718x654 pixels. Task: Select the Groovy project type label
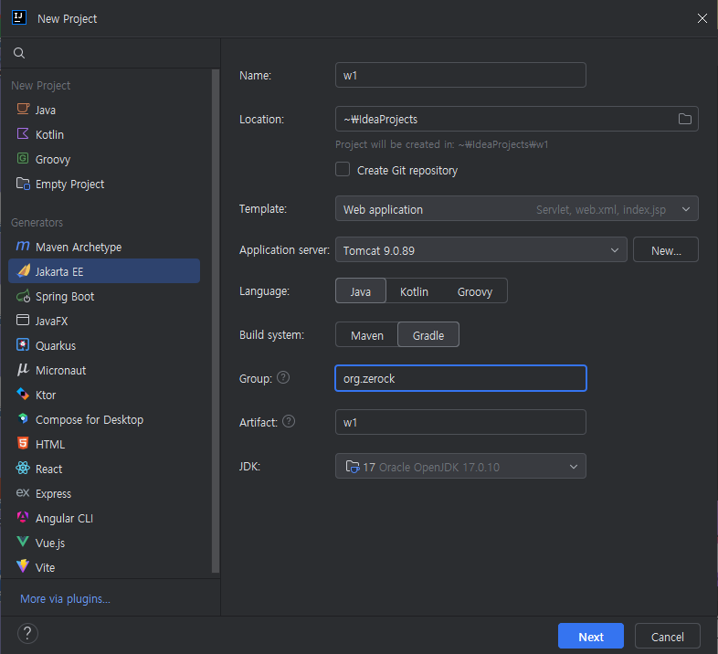click(53, 159)
